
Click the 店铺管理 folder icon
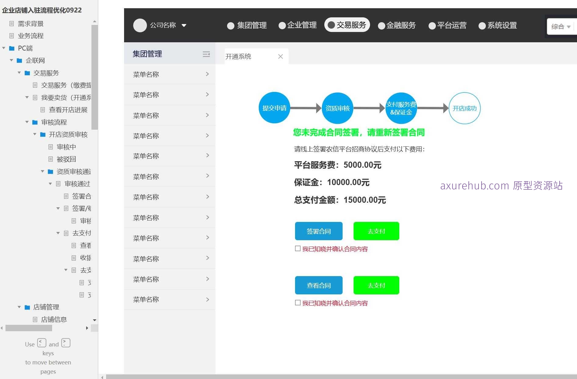[27, 307]
